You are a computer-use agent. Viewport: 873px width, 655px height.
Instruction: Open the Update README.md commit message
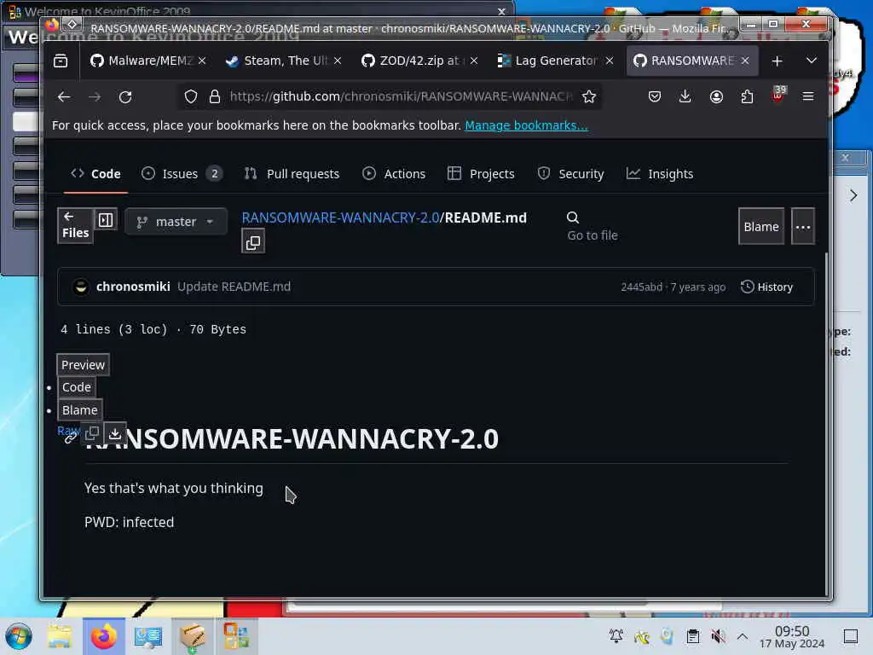pyautogui.click(x=234, y=287)
